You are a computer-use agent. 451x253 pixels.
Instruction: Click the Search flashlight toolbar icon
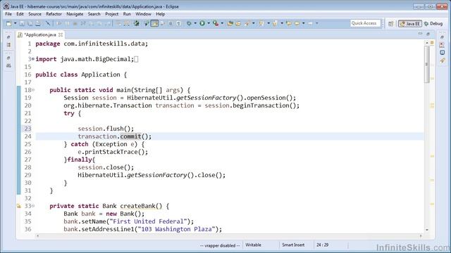click(x=247, y=23)
